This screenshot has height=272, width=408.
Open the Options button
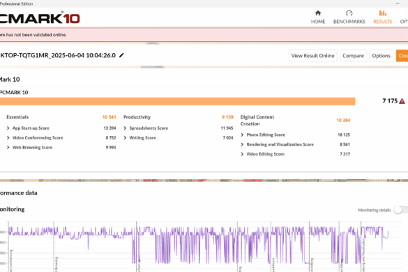381,56
